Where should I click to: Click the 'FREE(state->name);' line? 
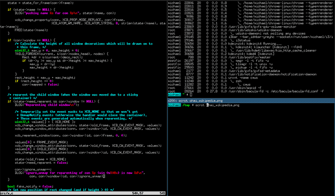[31, 30]
